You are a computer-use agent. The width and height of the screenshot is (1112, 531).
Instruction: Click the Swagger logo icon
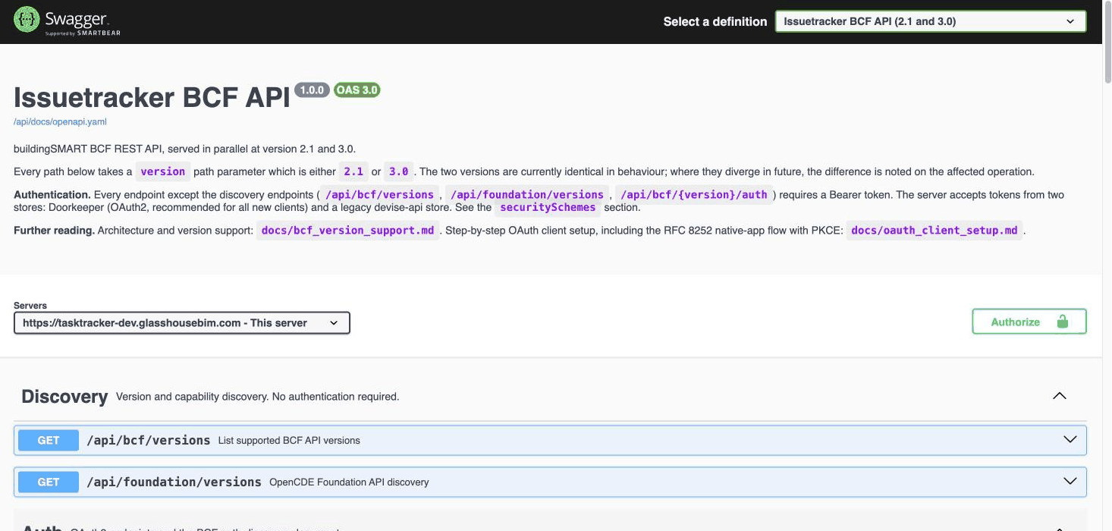(x=27, y=20)
